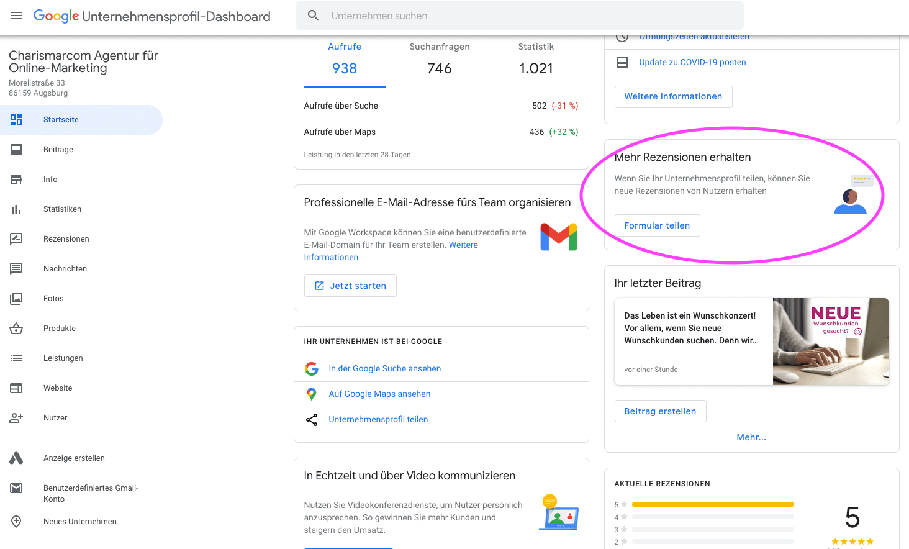Viewport: 909px width, 549px height.
Task: Click the Charismarcom Agentur business name
Action: pos(83,61)
